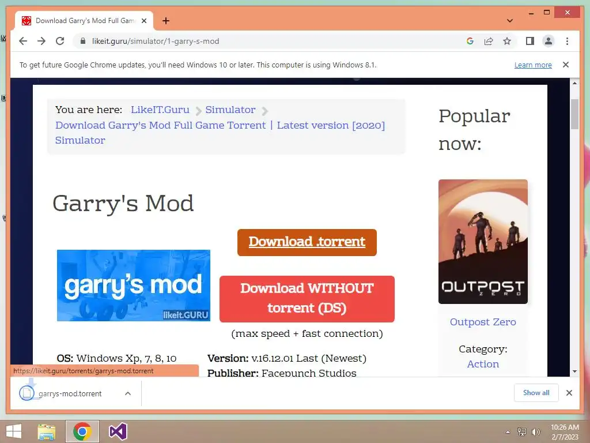Open the Action category link
The image size is (590, 443).
(x=483, y=364)
